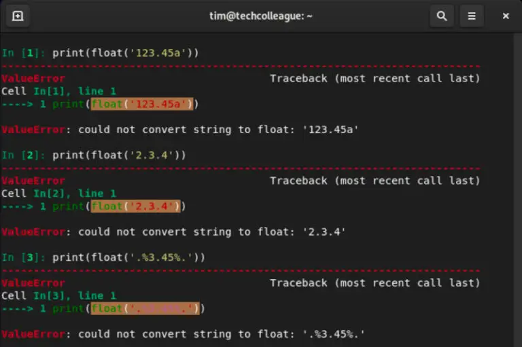Open a new terminal tab
This screenshot has height=347, width=522.
click(x=18, y=16)
